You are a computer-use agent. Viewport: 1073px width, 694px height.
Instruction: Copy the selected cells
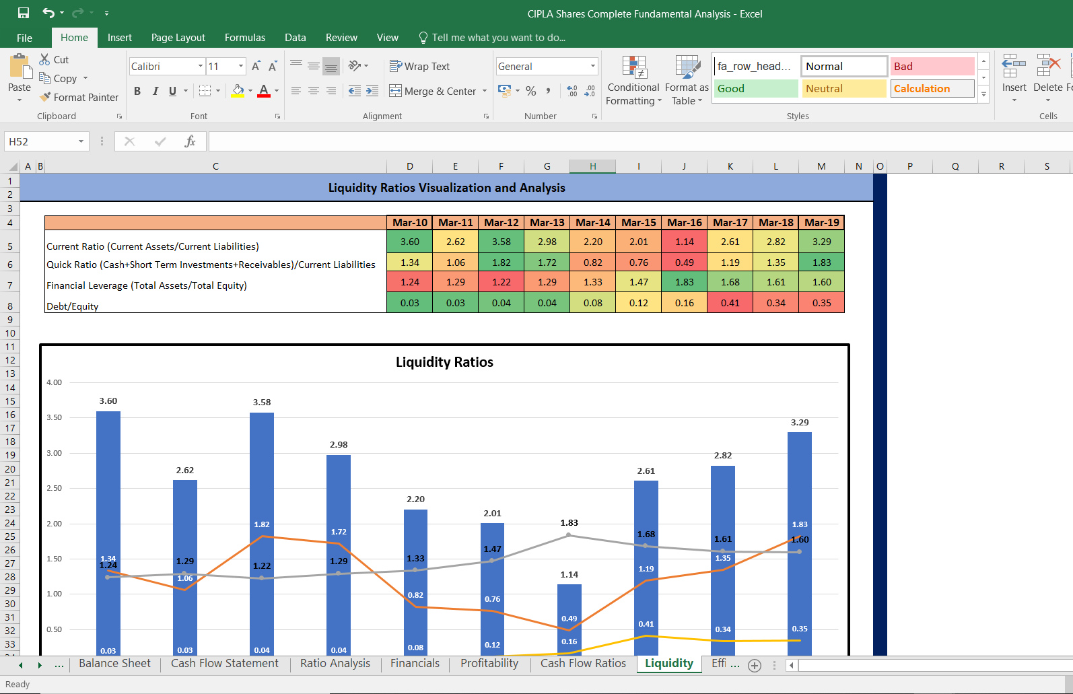tap(58, 78)
